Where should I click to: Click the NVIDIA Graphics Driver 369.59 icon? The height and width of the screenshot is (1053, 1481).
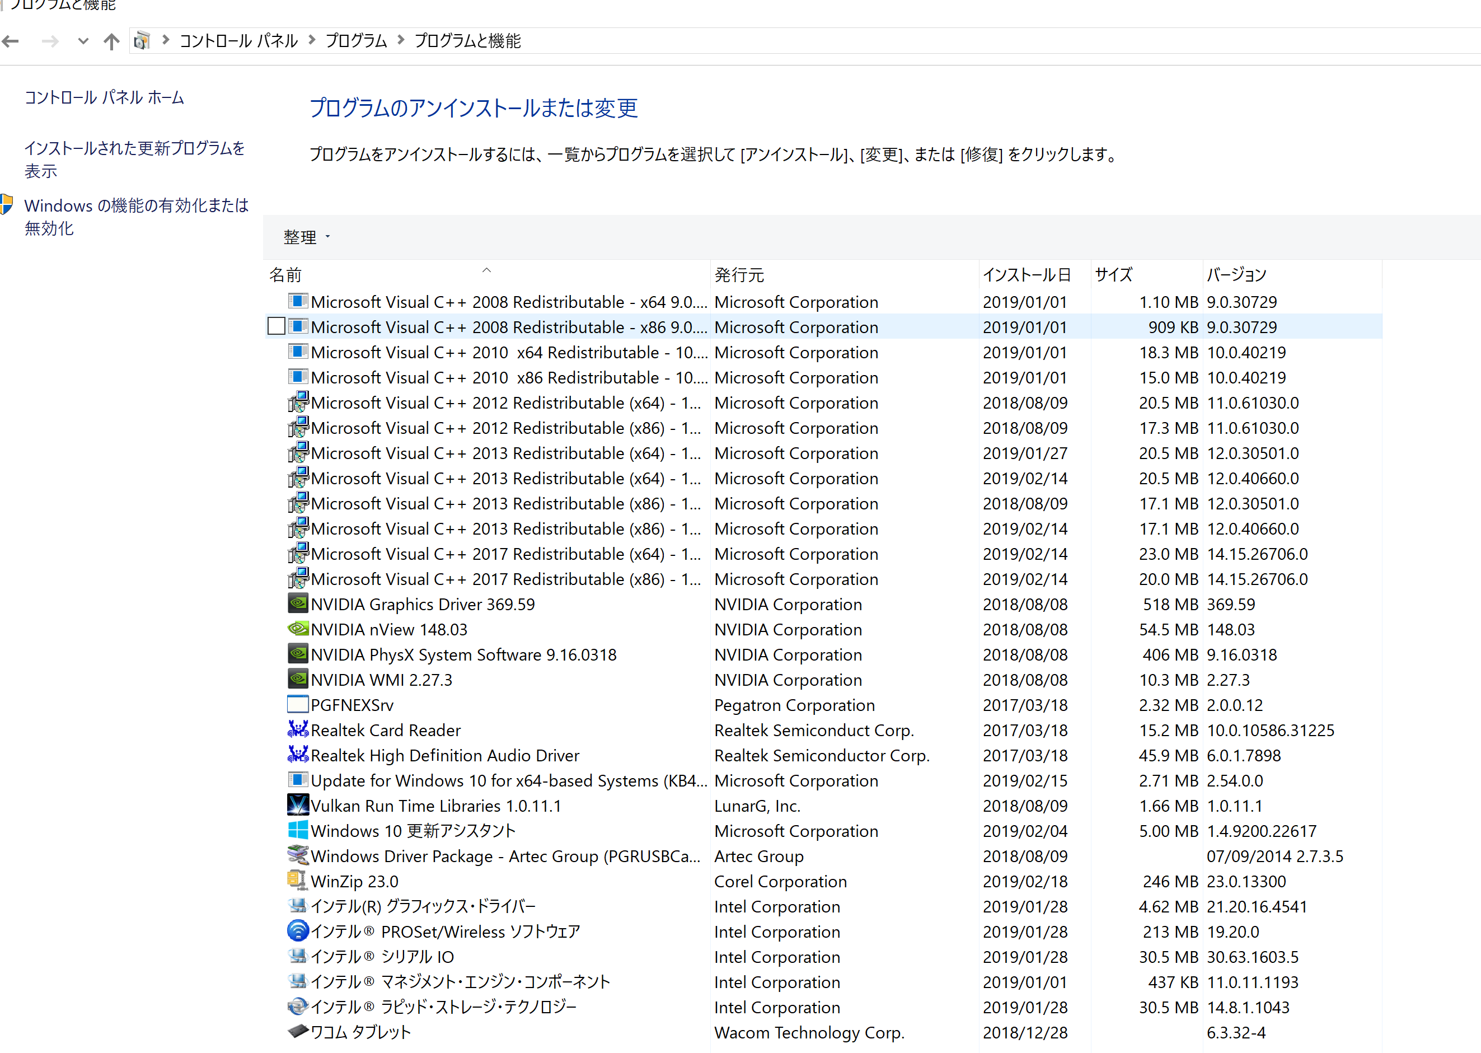(x=298, y=603)
